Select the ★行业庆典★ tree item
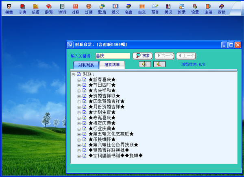 [102, 129]
